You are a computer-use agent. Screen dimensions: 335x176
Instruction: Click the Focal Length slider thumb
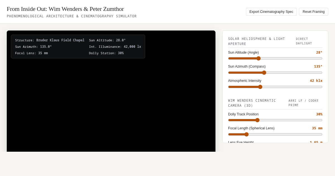[247, 134]
